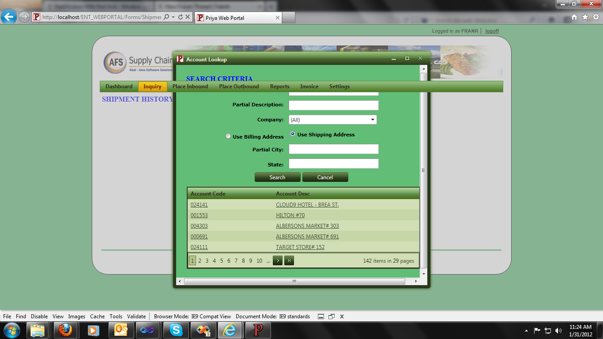Open account code 024141 link
The width and height of the screenshot is (603, 339).
(x=199, y=205)
